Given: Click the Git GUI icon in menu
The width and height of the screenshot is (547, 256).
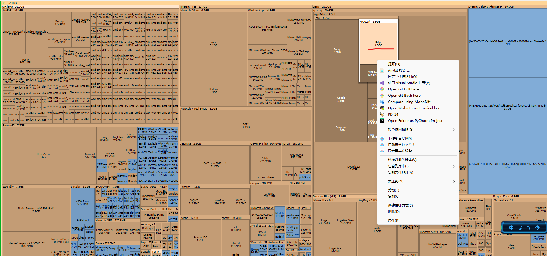Looking at the screenshot, I should tap(382, 89).
